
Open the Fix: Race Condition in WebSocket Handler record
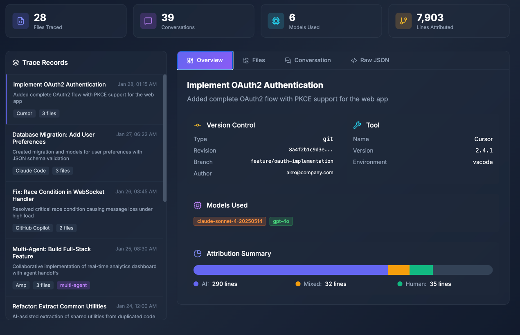(x=84, y=210)
